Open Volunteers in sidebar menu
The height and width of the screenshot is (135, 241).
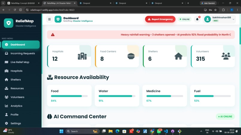[21, 97]
